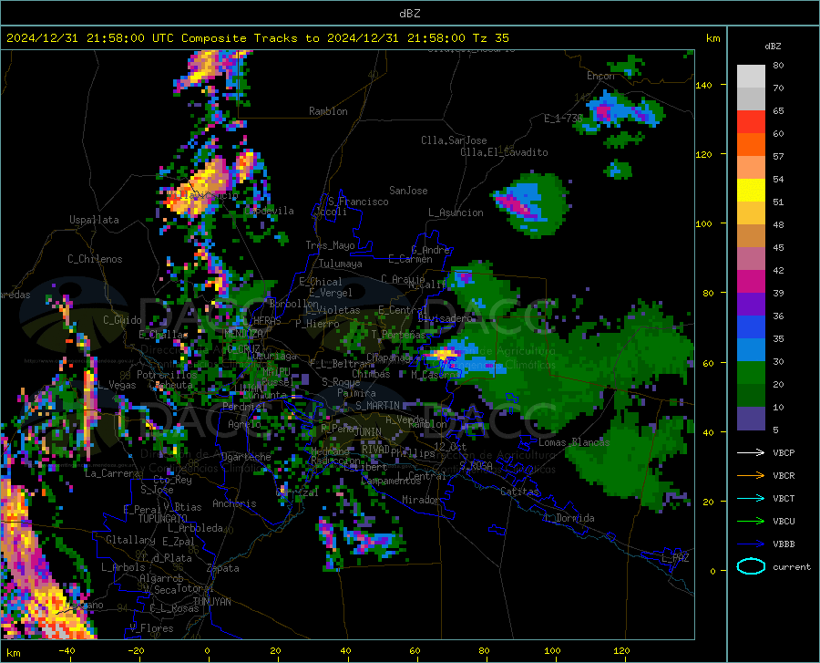This screenshot has width=820, height=663.
Task: Select the light gray 70-80 dBZ swatch
Action: [x=751, y=77]
